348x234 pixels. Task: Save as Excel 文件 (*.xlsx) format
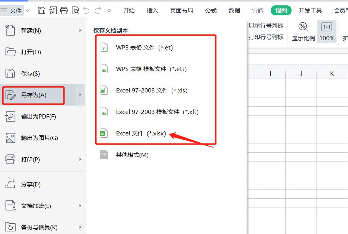141,133
